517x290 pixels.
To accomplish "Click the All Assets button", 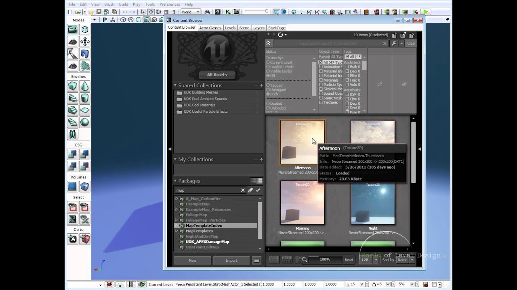I will [217, 75].
